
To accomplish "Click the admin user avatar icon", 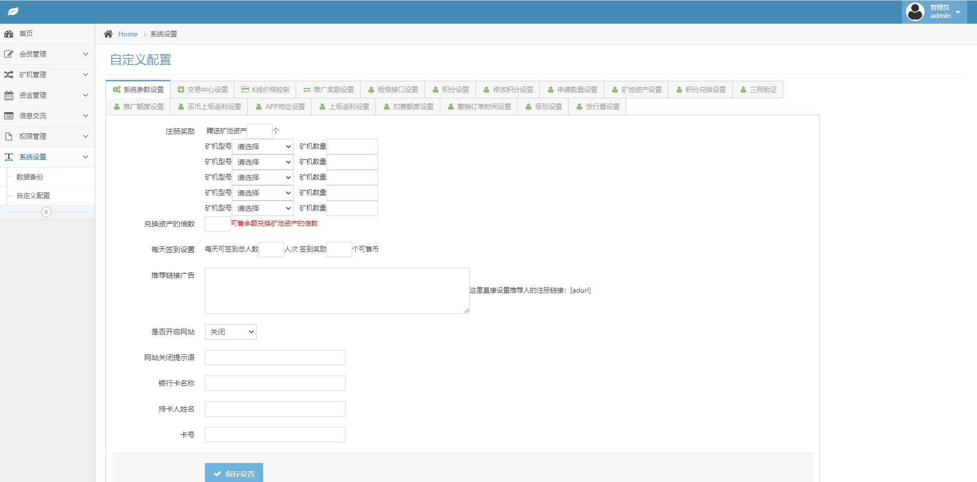I will click(915, 11).
